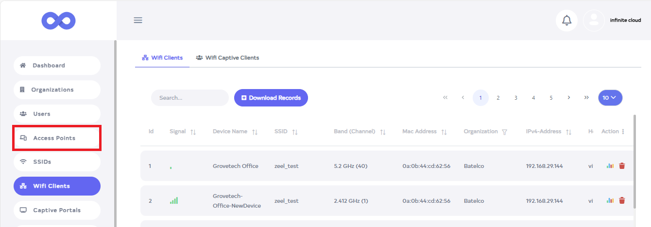651x227 pixels.
Task: Open the Action column options menu
Action: click(x=623, y=132)
